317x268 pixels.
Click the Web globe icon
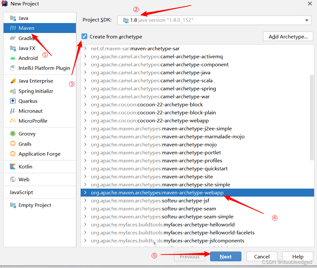tap(13, 179)
